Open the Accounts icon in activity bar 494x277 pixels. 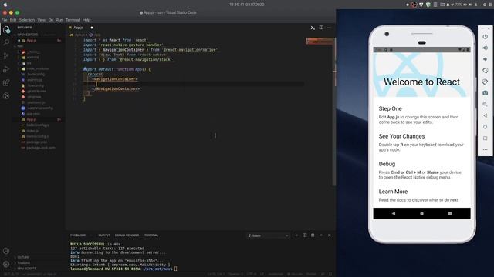click(6, 251)
